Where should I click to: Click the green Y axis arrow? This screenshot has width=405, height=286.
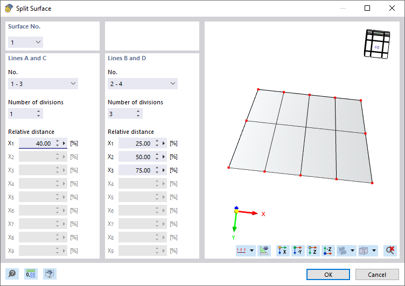[x=235, y=223]
